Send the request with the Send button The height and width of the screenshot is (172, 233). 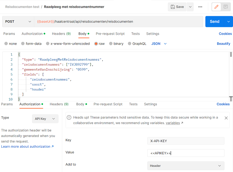[x=215, y=22]
